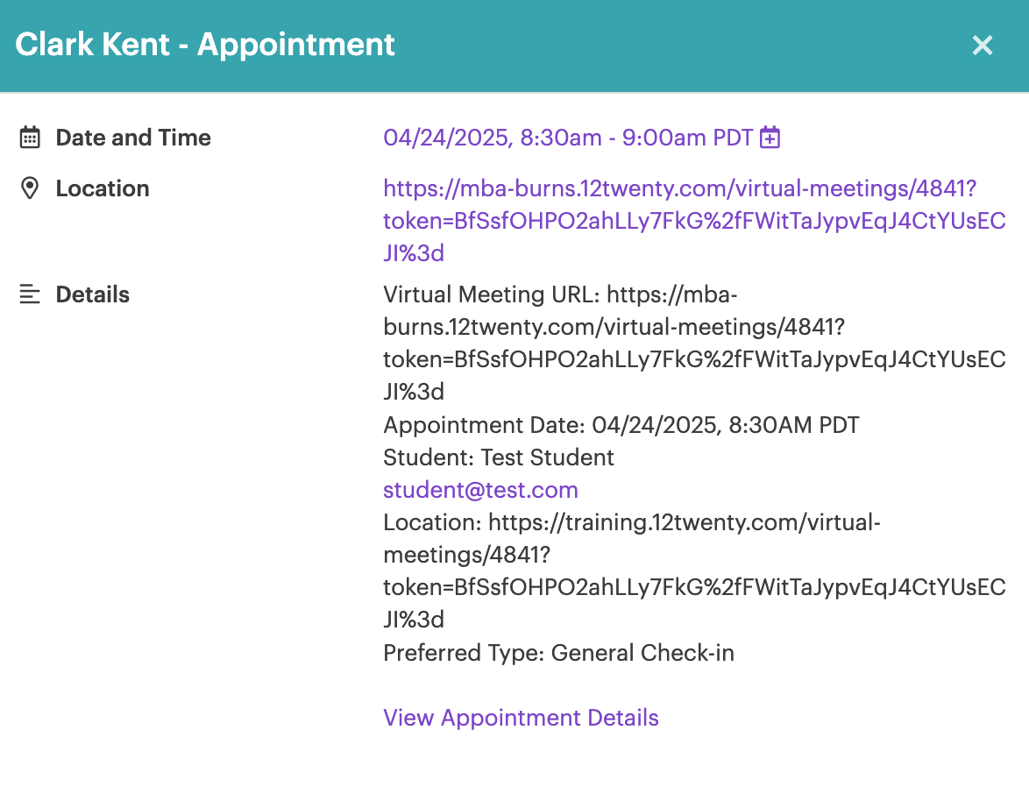Click the Clark Kent - Appointment title
Screen dimensions: 1029x808
[205, 45]
